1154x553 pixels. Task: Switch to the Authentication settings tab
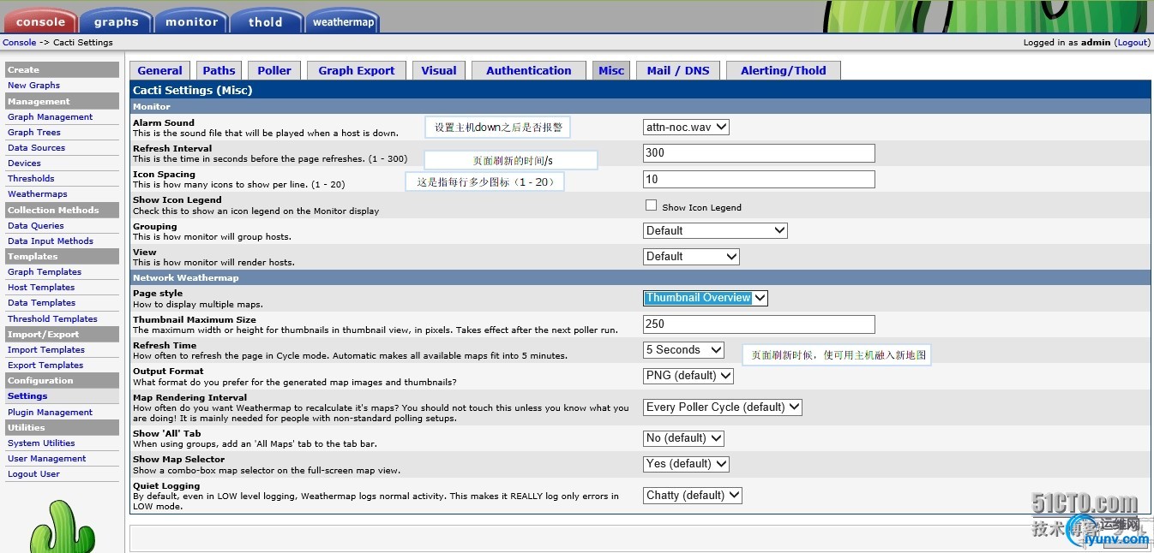tap(529, 70)
